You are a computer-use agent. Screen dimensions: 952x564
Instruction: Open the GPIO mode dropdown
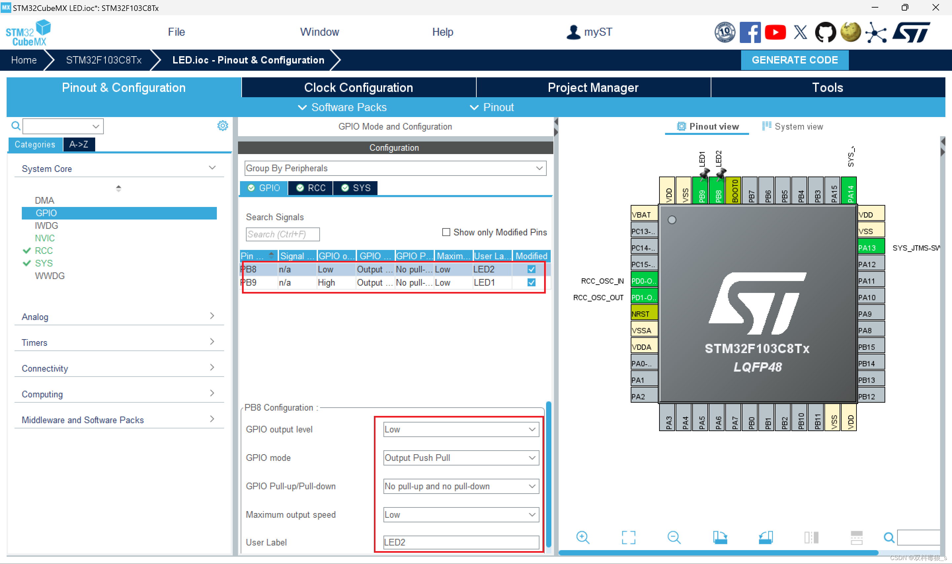click(x=461, y=458)
